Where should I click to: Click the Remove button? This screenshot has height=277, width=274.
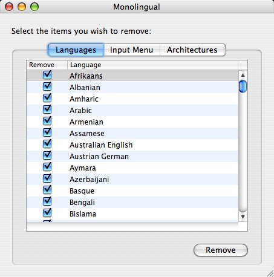(221, 250)
